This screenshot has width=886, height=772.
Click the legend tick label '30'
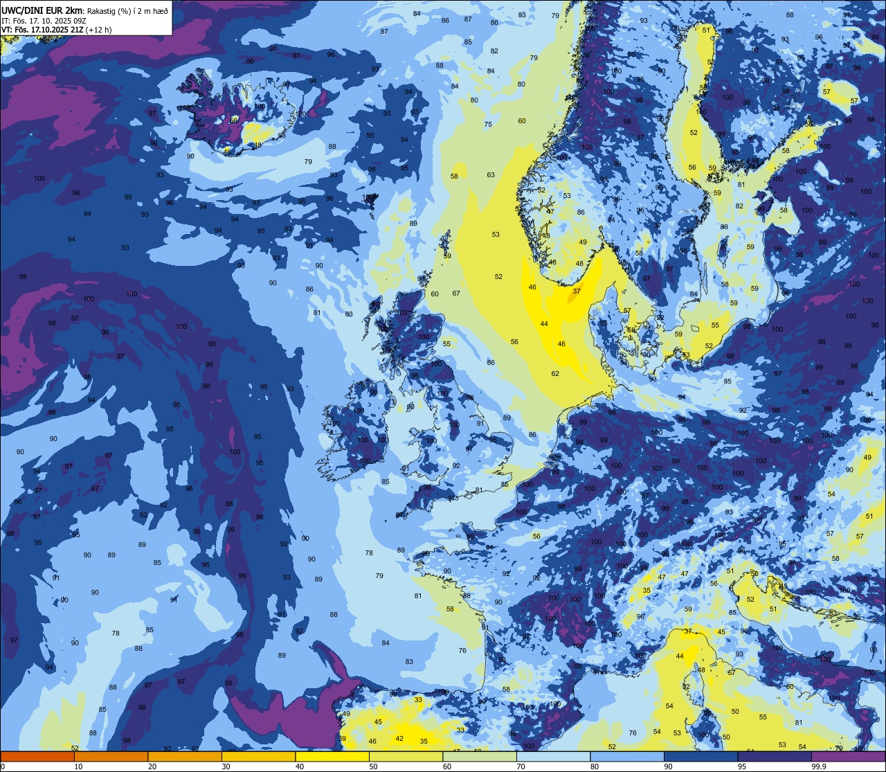pyautogui.click(x=226, y=766)
